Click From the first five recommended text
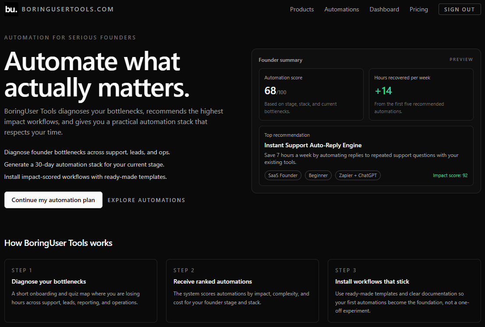This screenshot has width=485, height=327. (x=409, y=108)
